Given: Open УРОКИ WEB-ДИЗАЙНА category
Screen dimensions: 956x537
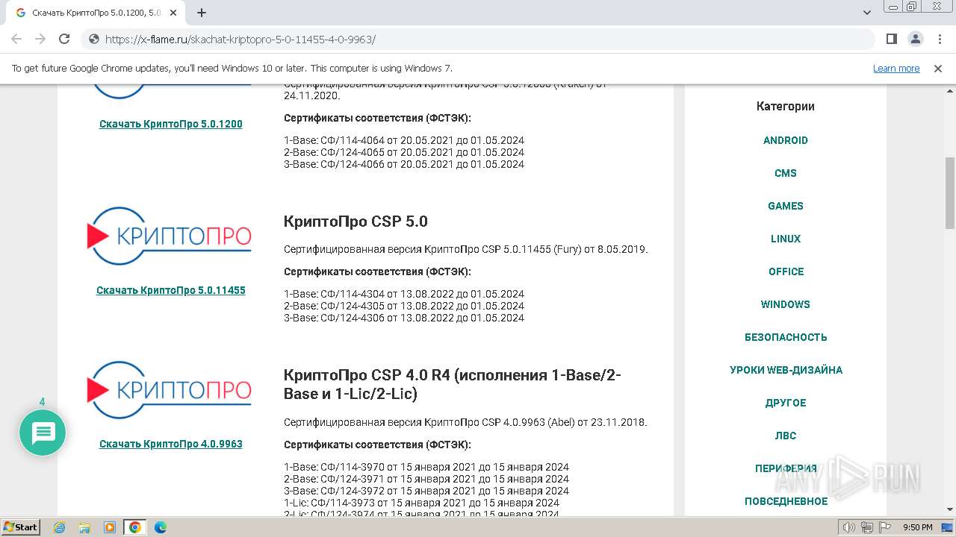Looking at the screenshot, I should pyautogui.click(x=786, y=370).
